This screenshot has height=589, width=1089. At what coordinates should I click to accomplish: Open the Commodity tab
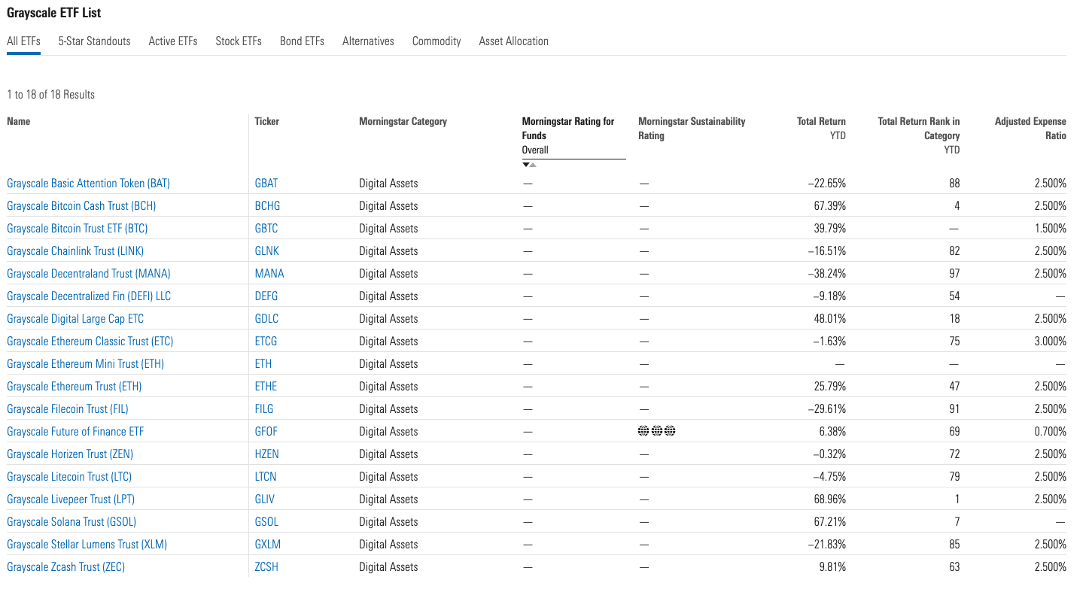437,41
